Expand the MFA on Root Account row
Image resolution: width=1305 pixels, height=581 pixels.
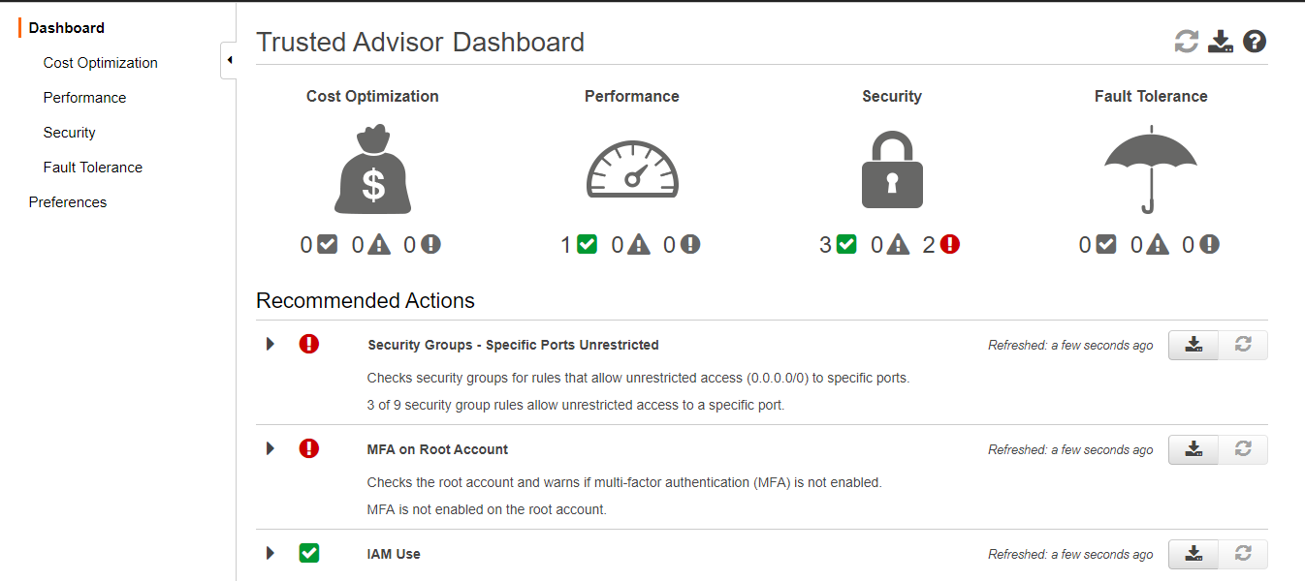271,448
